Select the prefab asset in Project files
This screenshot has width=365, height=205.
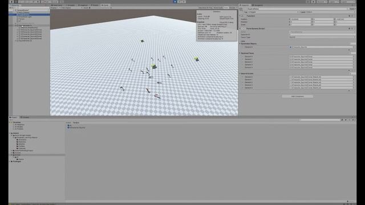[x=76, y=128]
